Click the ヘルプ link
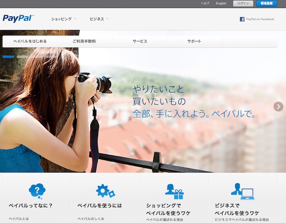The height and width of the screenshot is (223, 286). [x=205, y=3]
